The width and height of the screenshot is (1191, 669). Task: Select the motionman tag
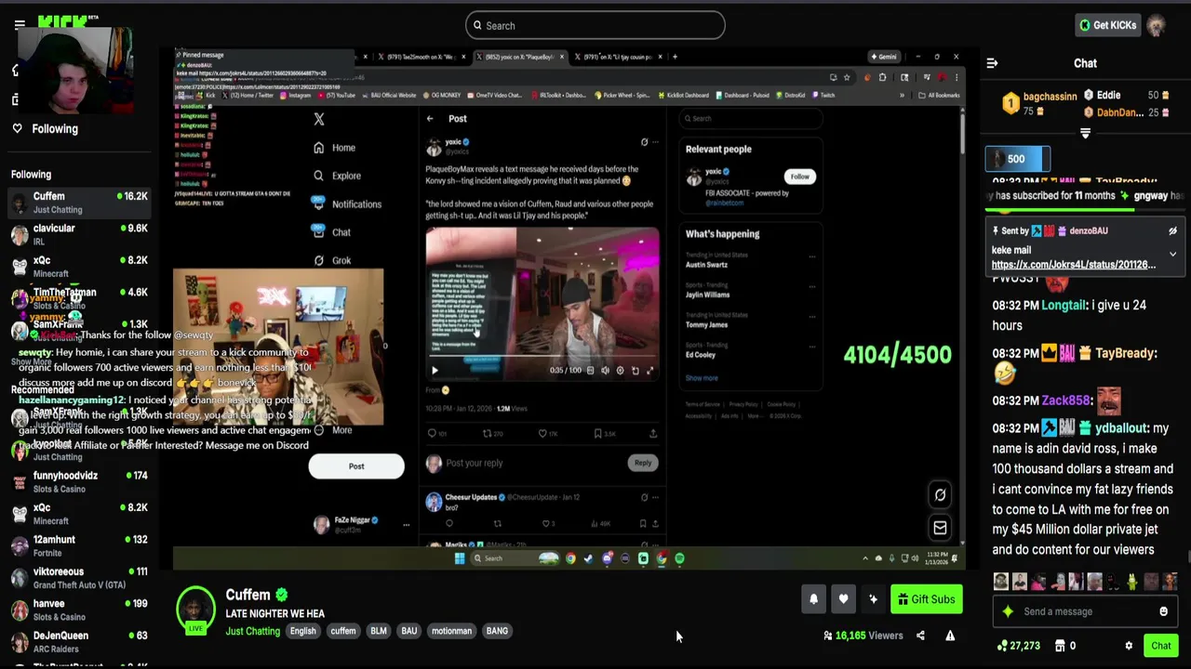(451, 631)
